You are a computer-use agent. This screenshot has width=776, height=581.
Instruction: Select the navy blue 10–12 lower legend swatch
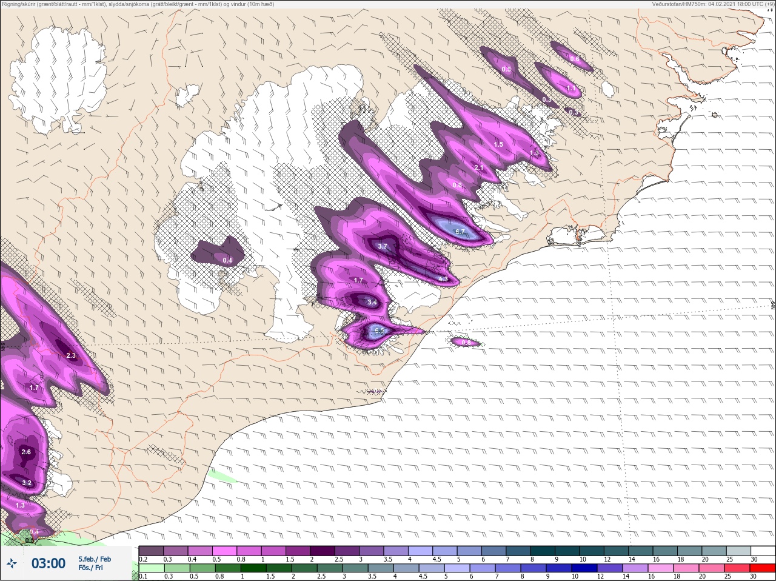click(586, 568)
